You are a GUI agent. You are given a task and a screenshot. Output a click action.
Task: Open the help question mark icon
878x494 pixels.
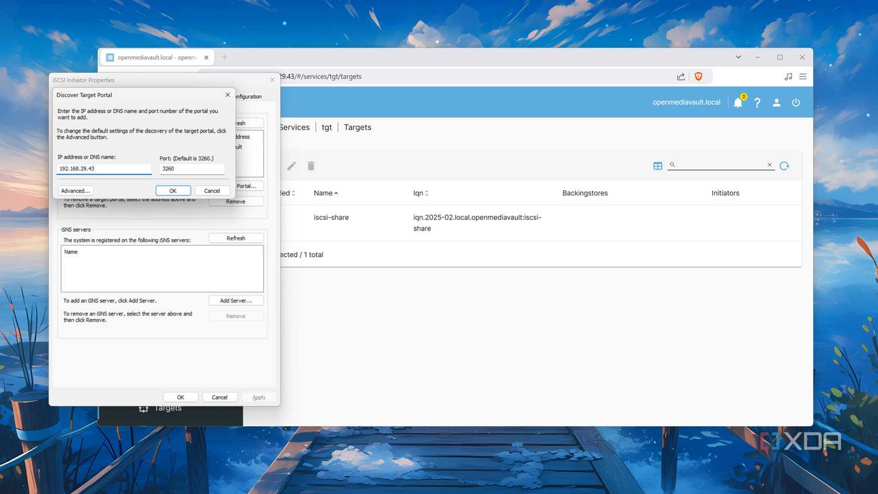tap(757, 102)
